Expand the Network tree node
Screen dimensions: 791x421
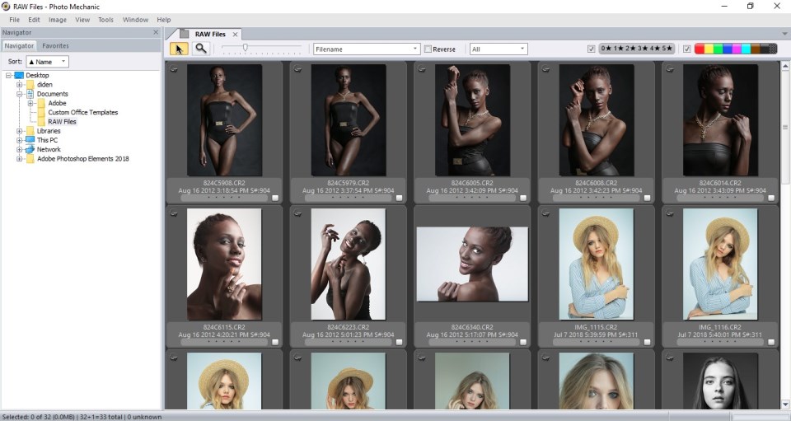pos(19,149)
